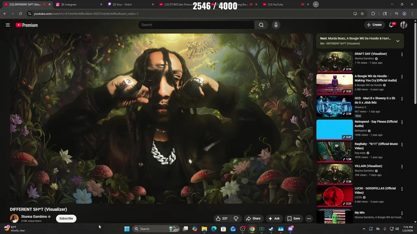Open the YouTube guide hamburger menu
Screen dimensions: 417x234
click(8, 25)
